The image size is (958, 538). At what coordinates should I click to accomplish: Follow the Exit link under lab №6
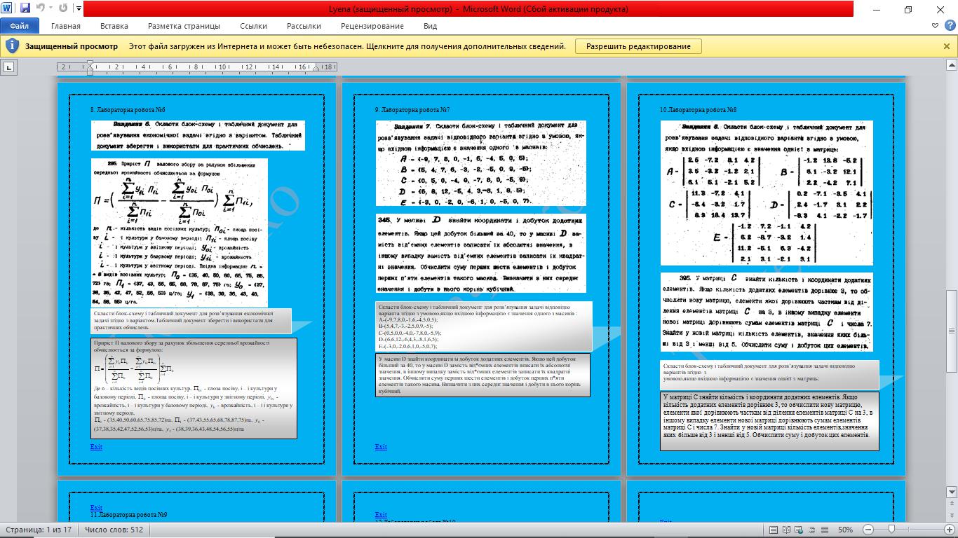[96, 447]
